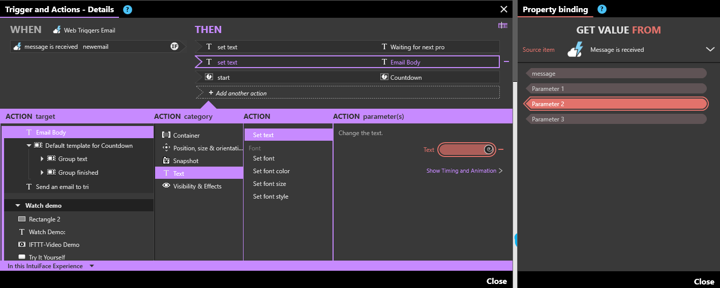Expand the Group finished node
This screenshot has height=288, width=720.
tap(42, 173)
